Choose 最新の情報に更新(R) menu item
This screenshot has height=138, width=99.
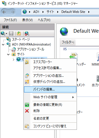[50, 105]
